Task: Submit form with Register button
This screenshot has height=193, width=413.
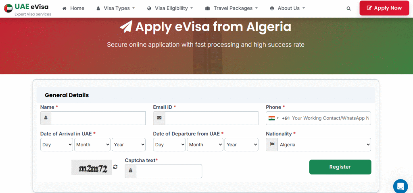Action: pos(340,167)
